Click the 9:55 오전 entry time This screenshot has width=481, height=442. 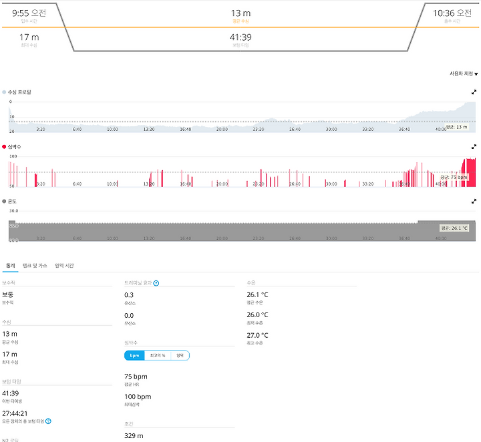click(29, 13)
